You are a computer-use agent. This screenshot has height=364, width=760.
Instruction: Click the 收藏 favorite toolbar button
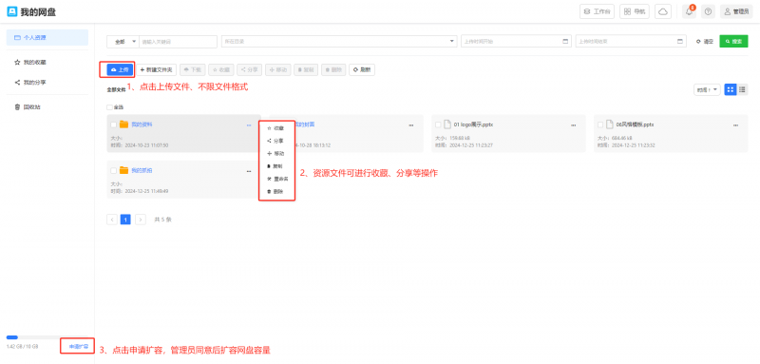point(221,69)
